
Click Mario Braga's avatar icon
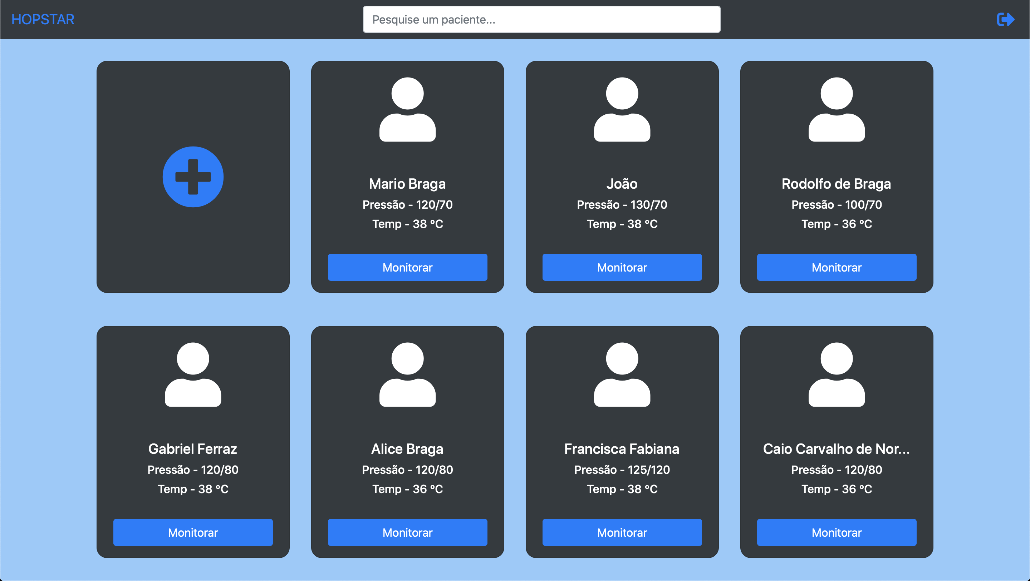pyautogui.click(x=407, y=109)
